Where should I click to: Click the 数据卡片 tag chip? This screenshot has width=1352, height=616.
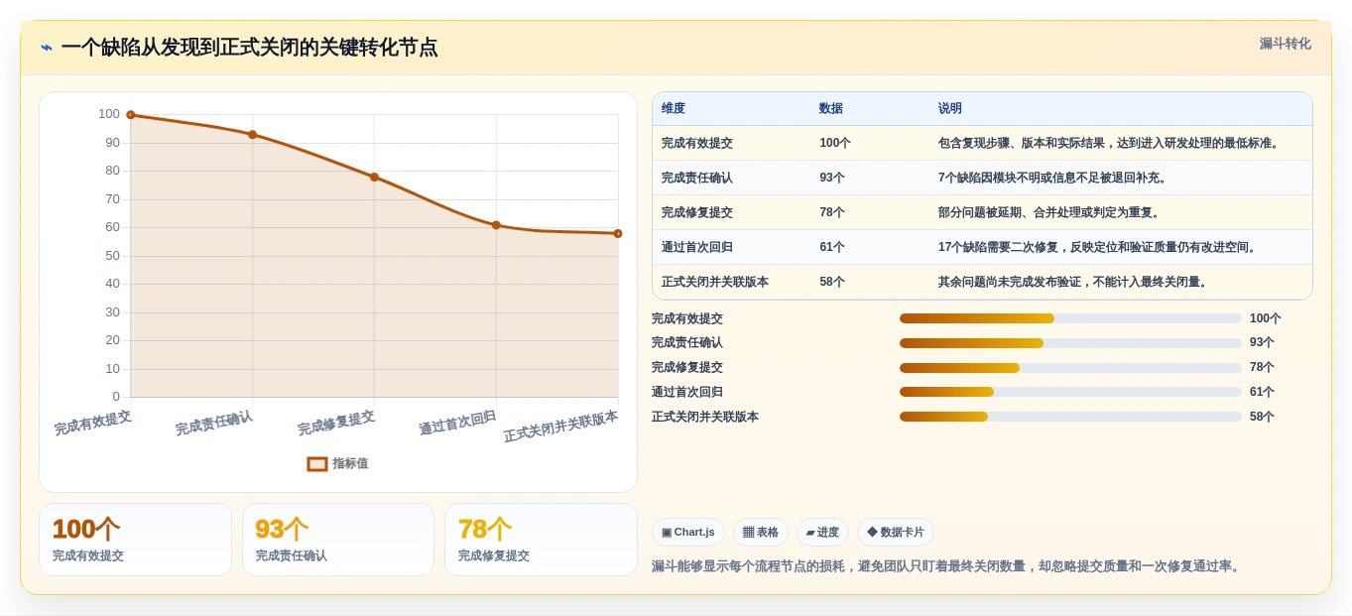pyautogui.click(x=895, y=532)
